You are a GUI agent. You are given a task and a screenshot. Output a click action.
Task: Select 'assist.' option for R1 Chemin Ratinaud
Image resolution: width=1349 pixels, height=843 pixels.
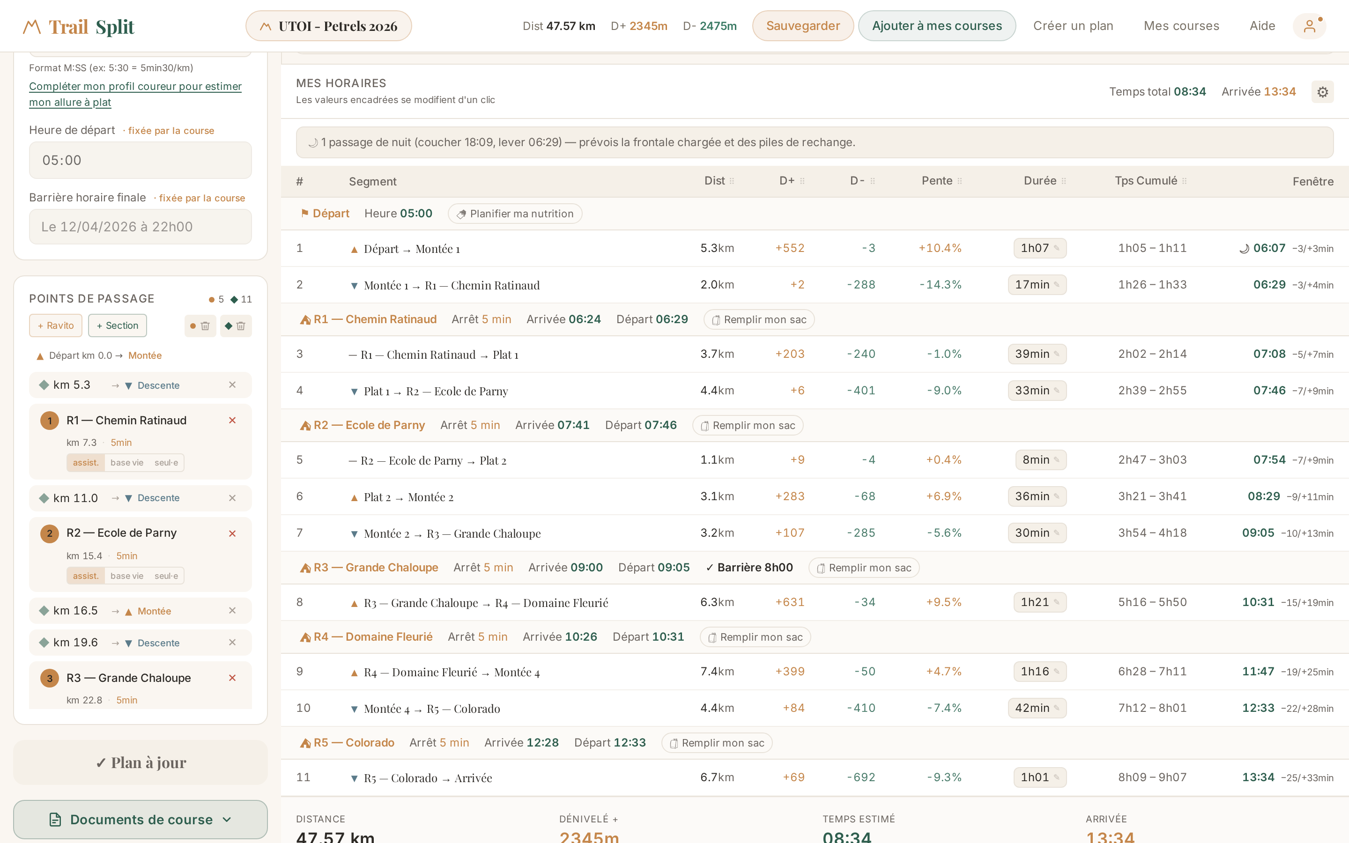pyautogui.click(x=85, y=463)
